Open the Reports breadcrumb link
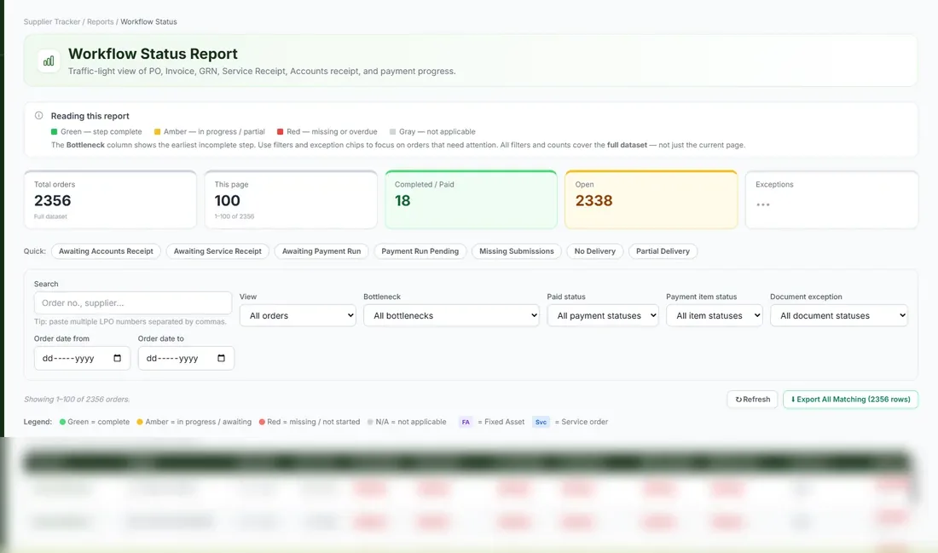Image resolution: width=938 pixels, height=553 pixels. [x=100, y=21]
